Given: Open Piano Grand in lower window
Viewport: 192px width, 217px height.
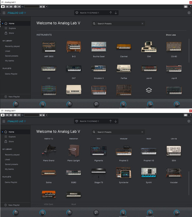Looking at the screenshot, I should tap(49, 151).
